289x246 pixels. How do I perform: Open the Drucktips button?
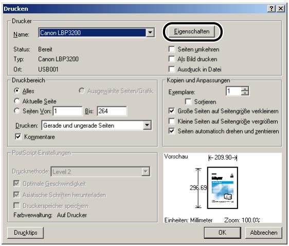point(25,233)
